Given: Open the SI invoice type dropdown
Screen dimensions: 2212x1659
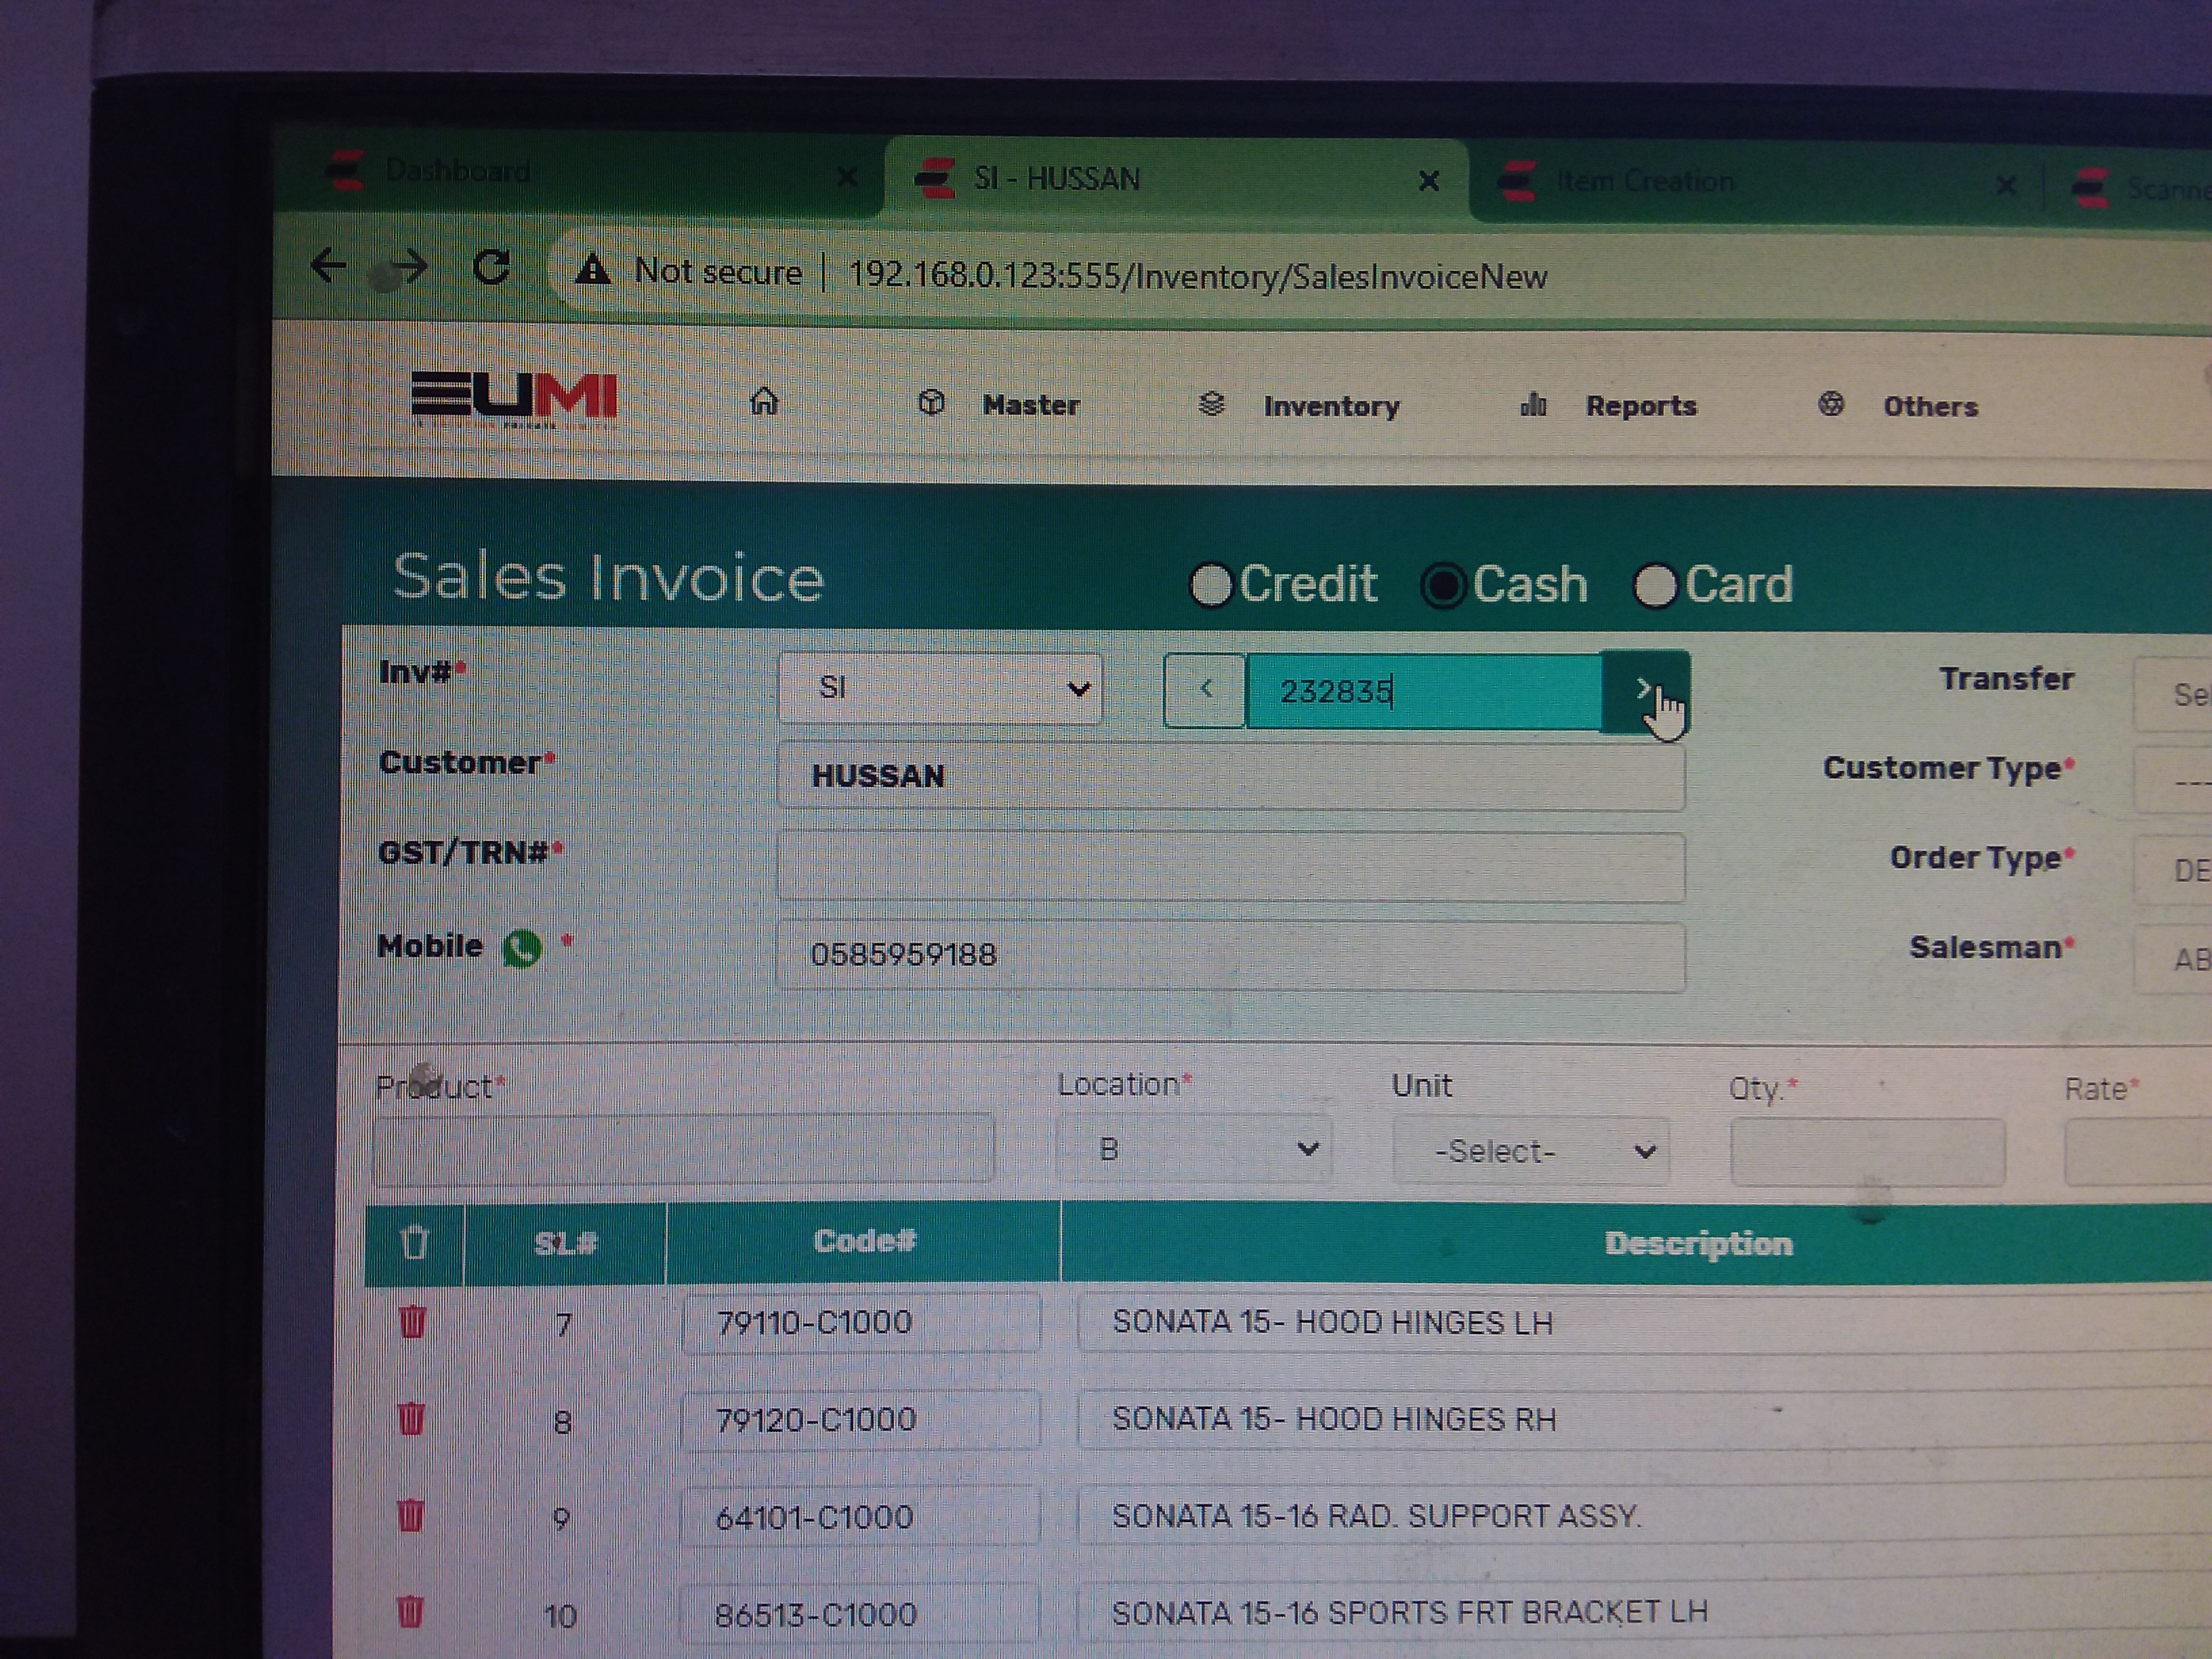Looking at the screenshot, I should click(x=940, y=688).
